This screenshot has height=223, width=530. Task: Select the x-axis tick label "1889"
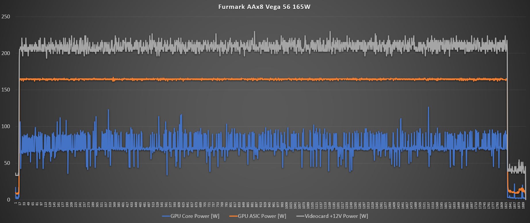(523, 206)
